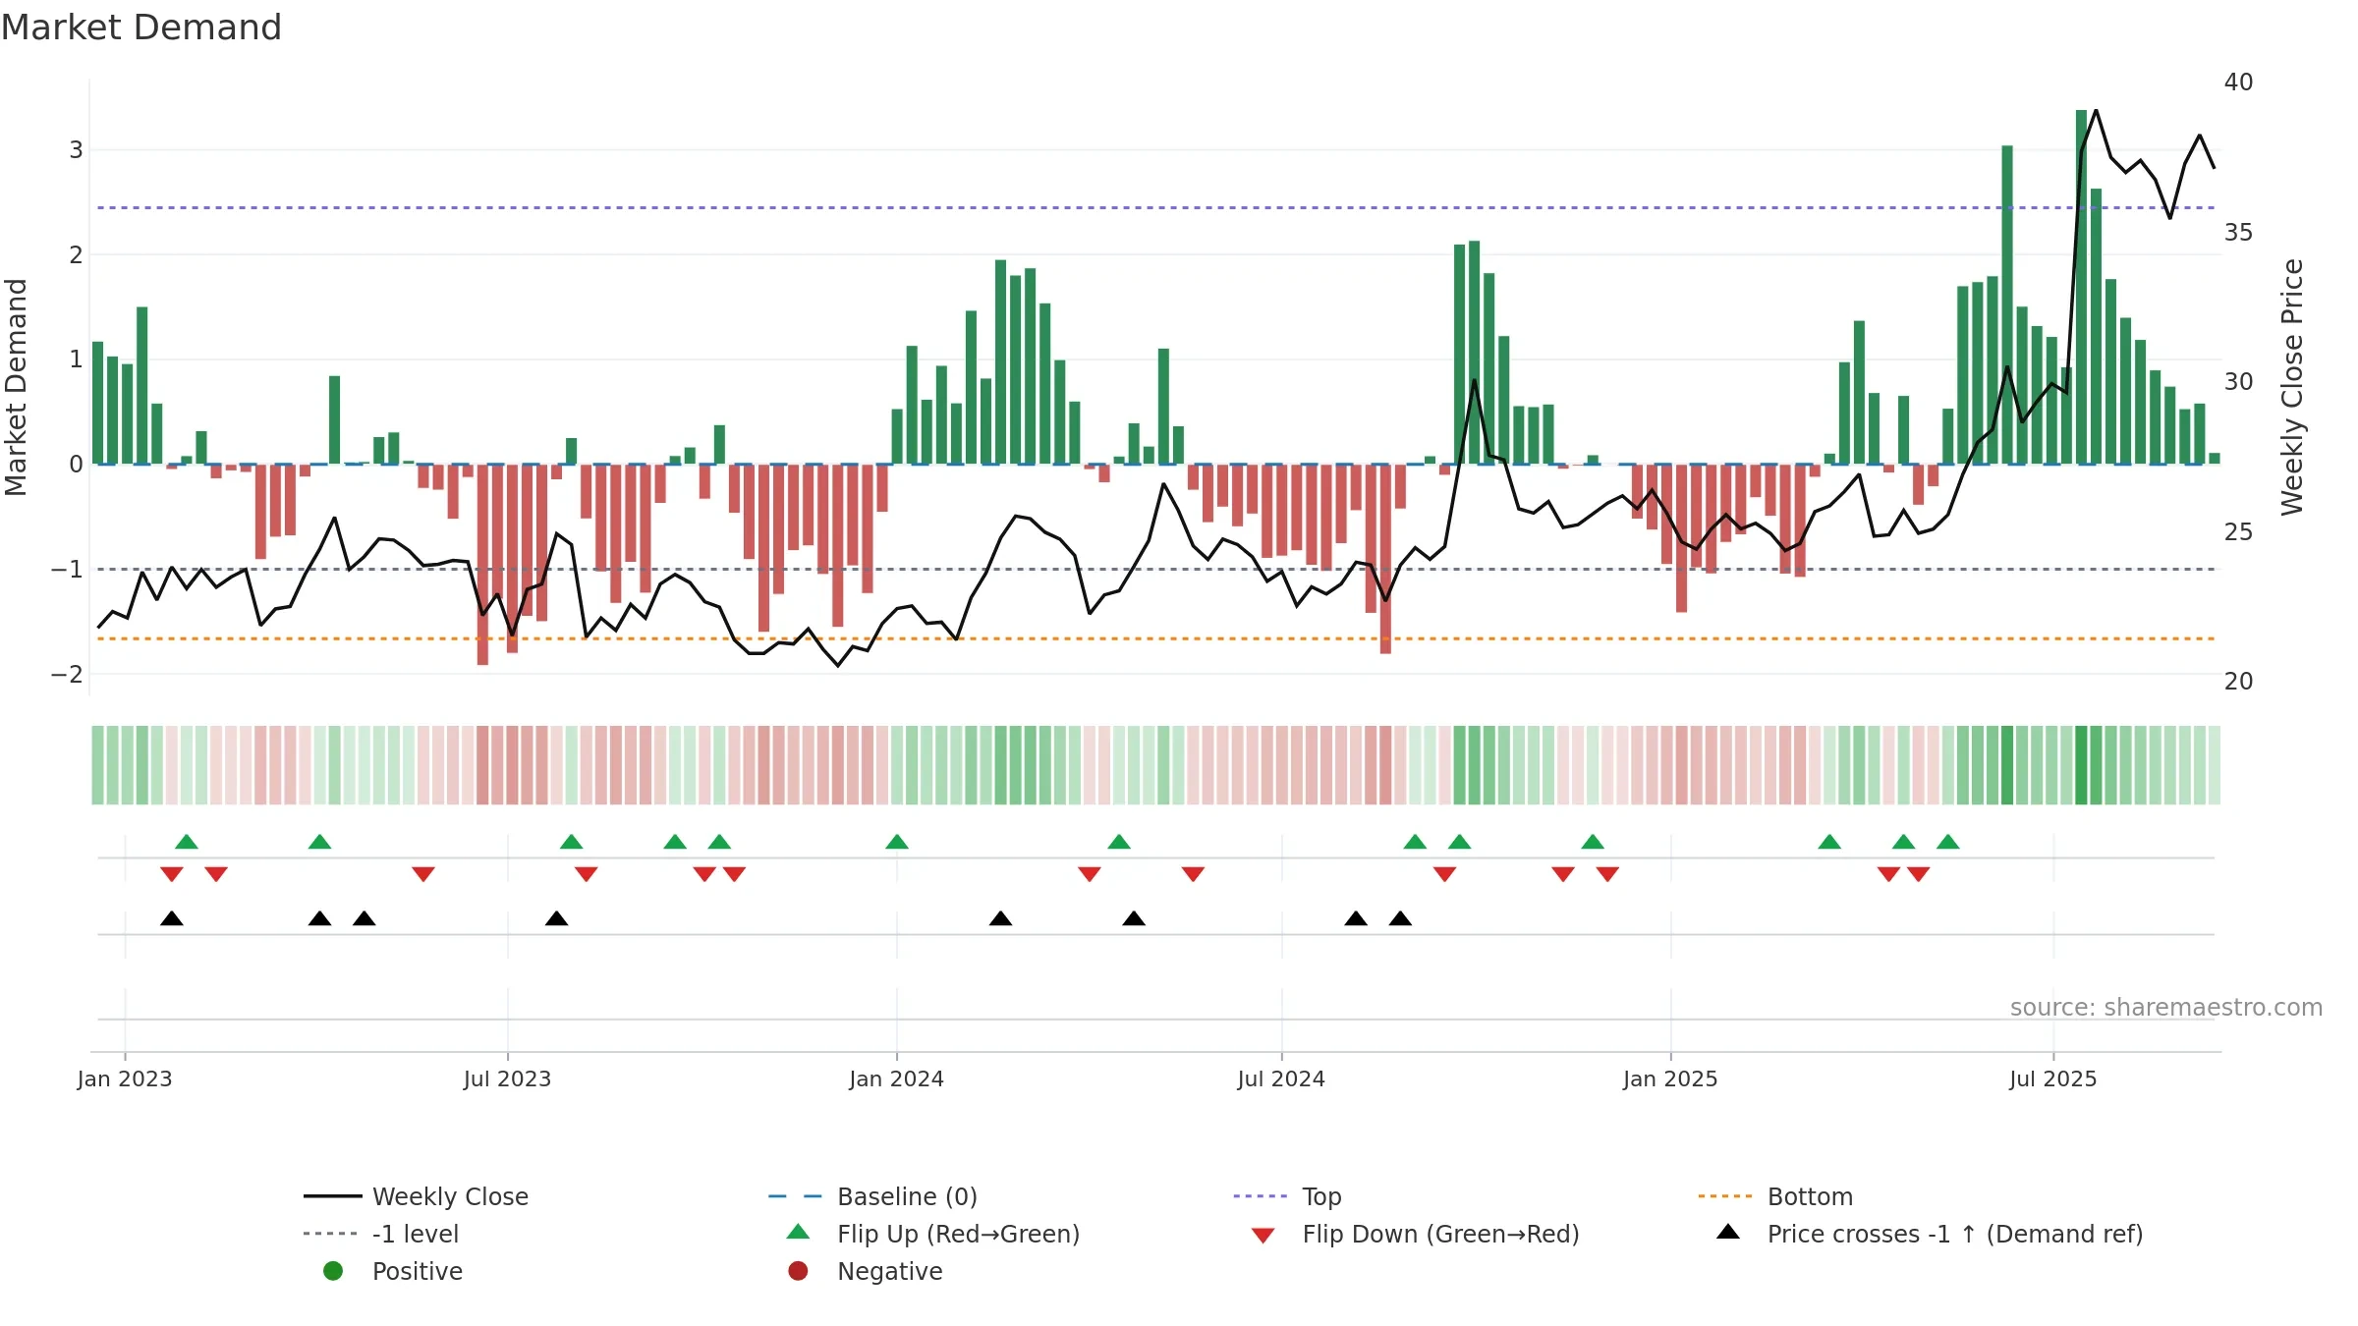Viewport: 2358px width, 1326px height.
Task: Click the green Flip Up legend triangle
Action: tap(799, 1232)
